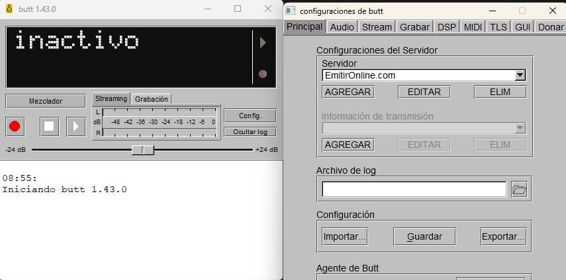
Task: Click the Config. button
Action: [250, 116]
